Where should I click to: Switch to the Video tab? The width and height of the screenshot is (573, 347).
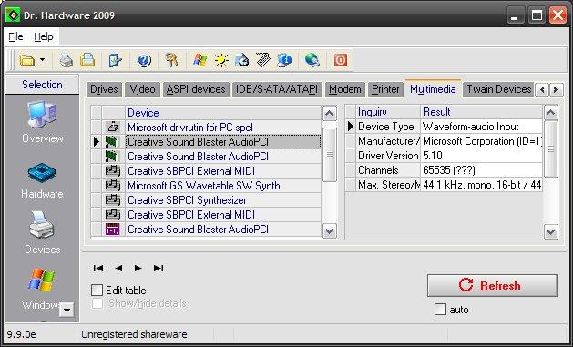pos(142,89)
